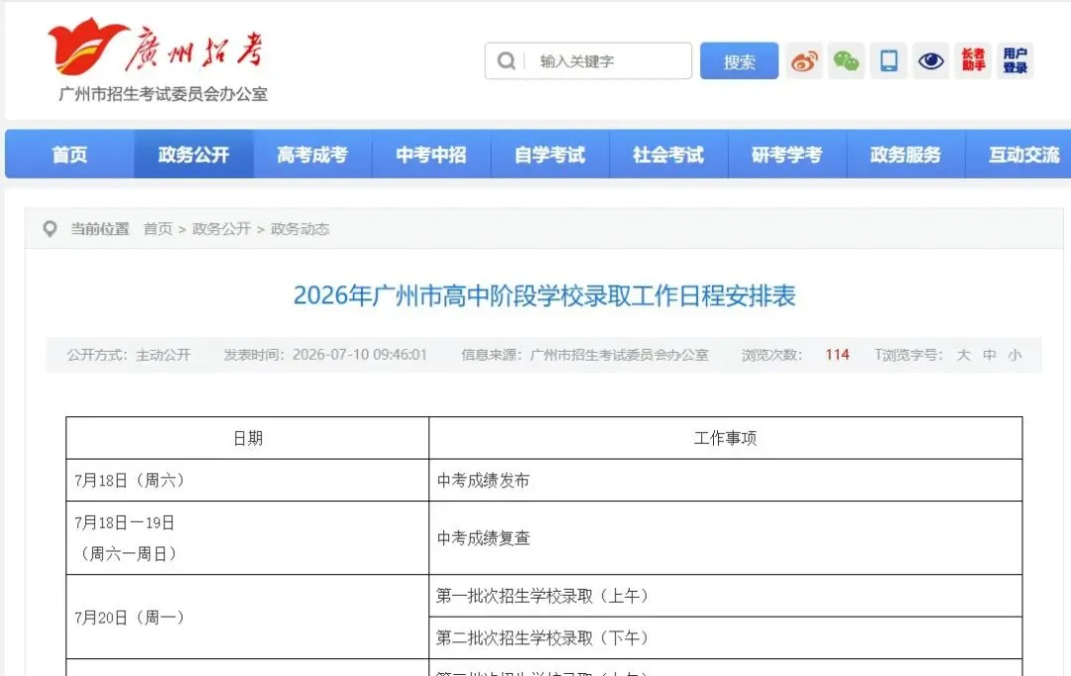Click 政务公开 in the breadcrumb trail
This screenshot has height=676, width=1071.
(221, 229)
